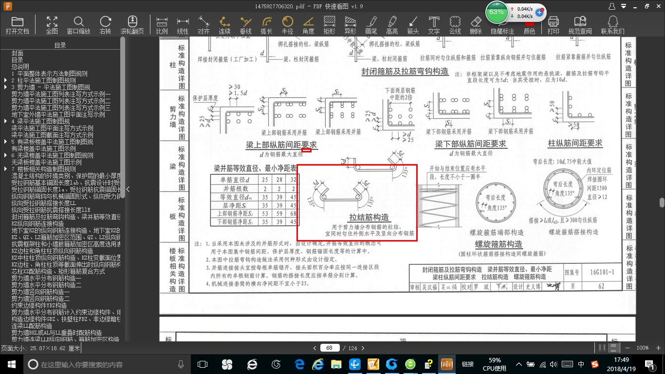The height and width of the screenshot is (374, 665).
Task: Pick the 文字 text annotation tool
Action: point(434,25)
